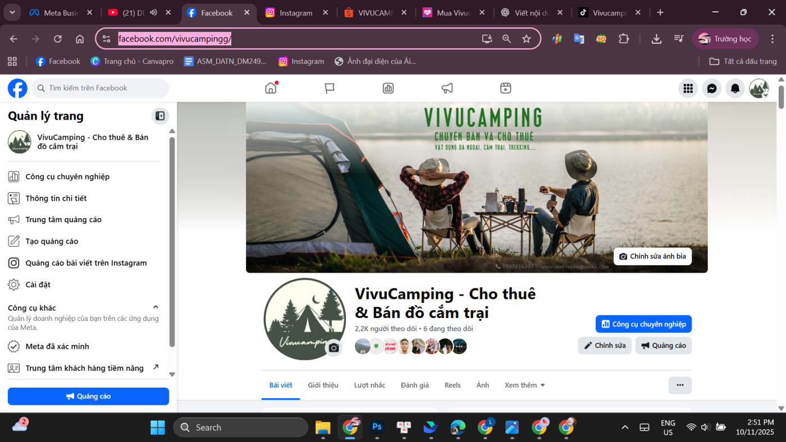786x442 pixels.
Task: Open Facebook home via the logo
Action: (17, 88)
